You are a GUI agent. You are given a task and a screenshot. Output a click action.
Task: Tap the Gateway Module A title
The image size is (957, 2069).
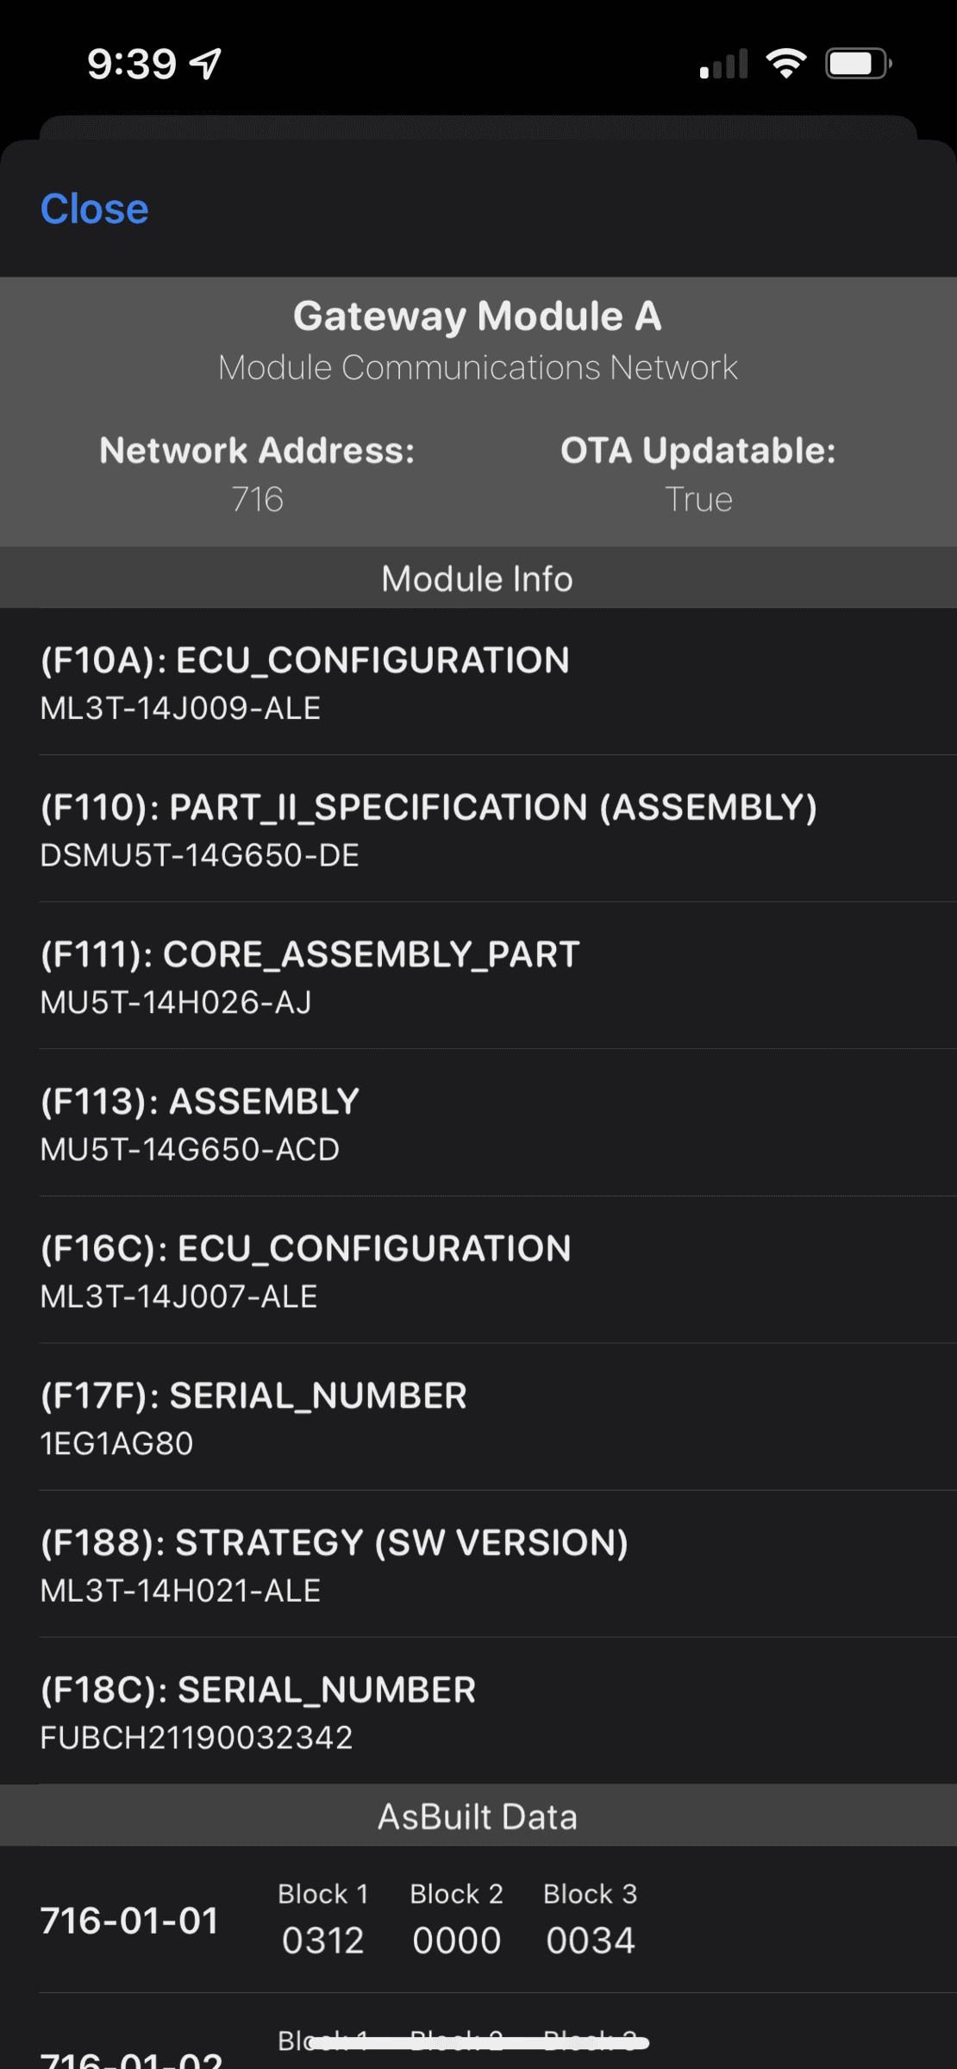coord(478,316)
